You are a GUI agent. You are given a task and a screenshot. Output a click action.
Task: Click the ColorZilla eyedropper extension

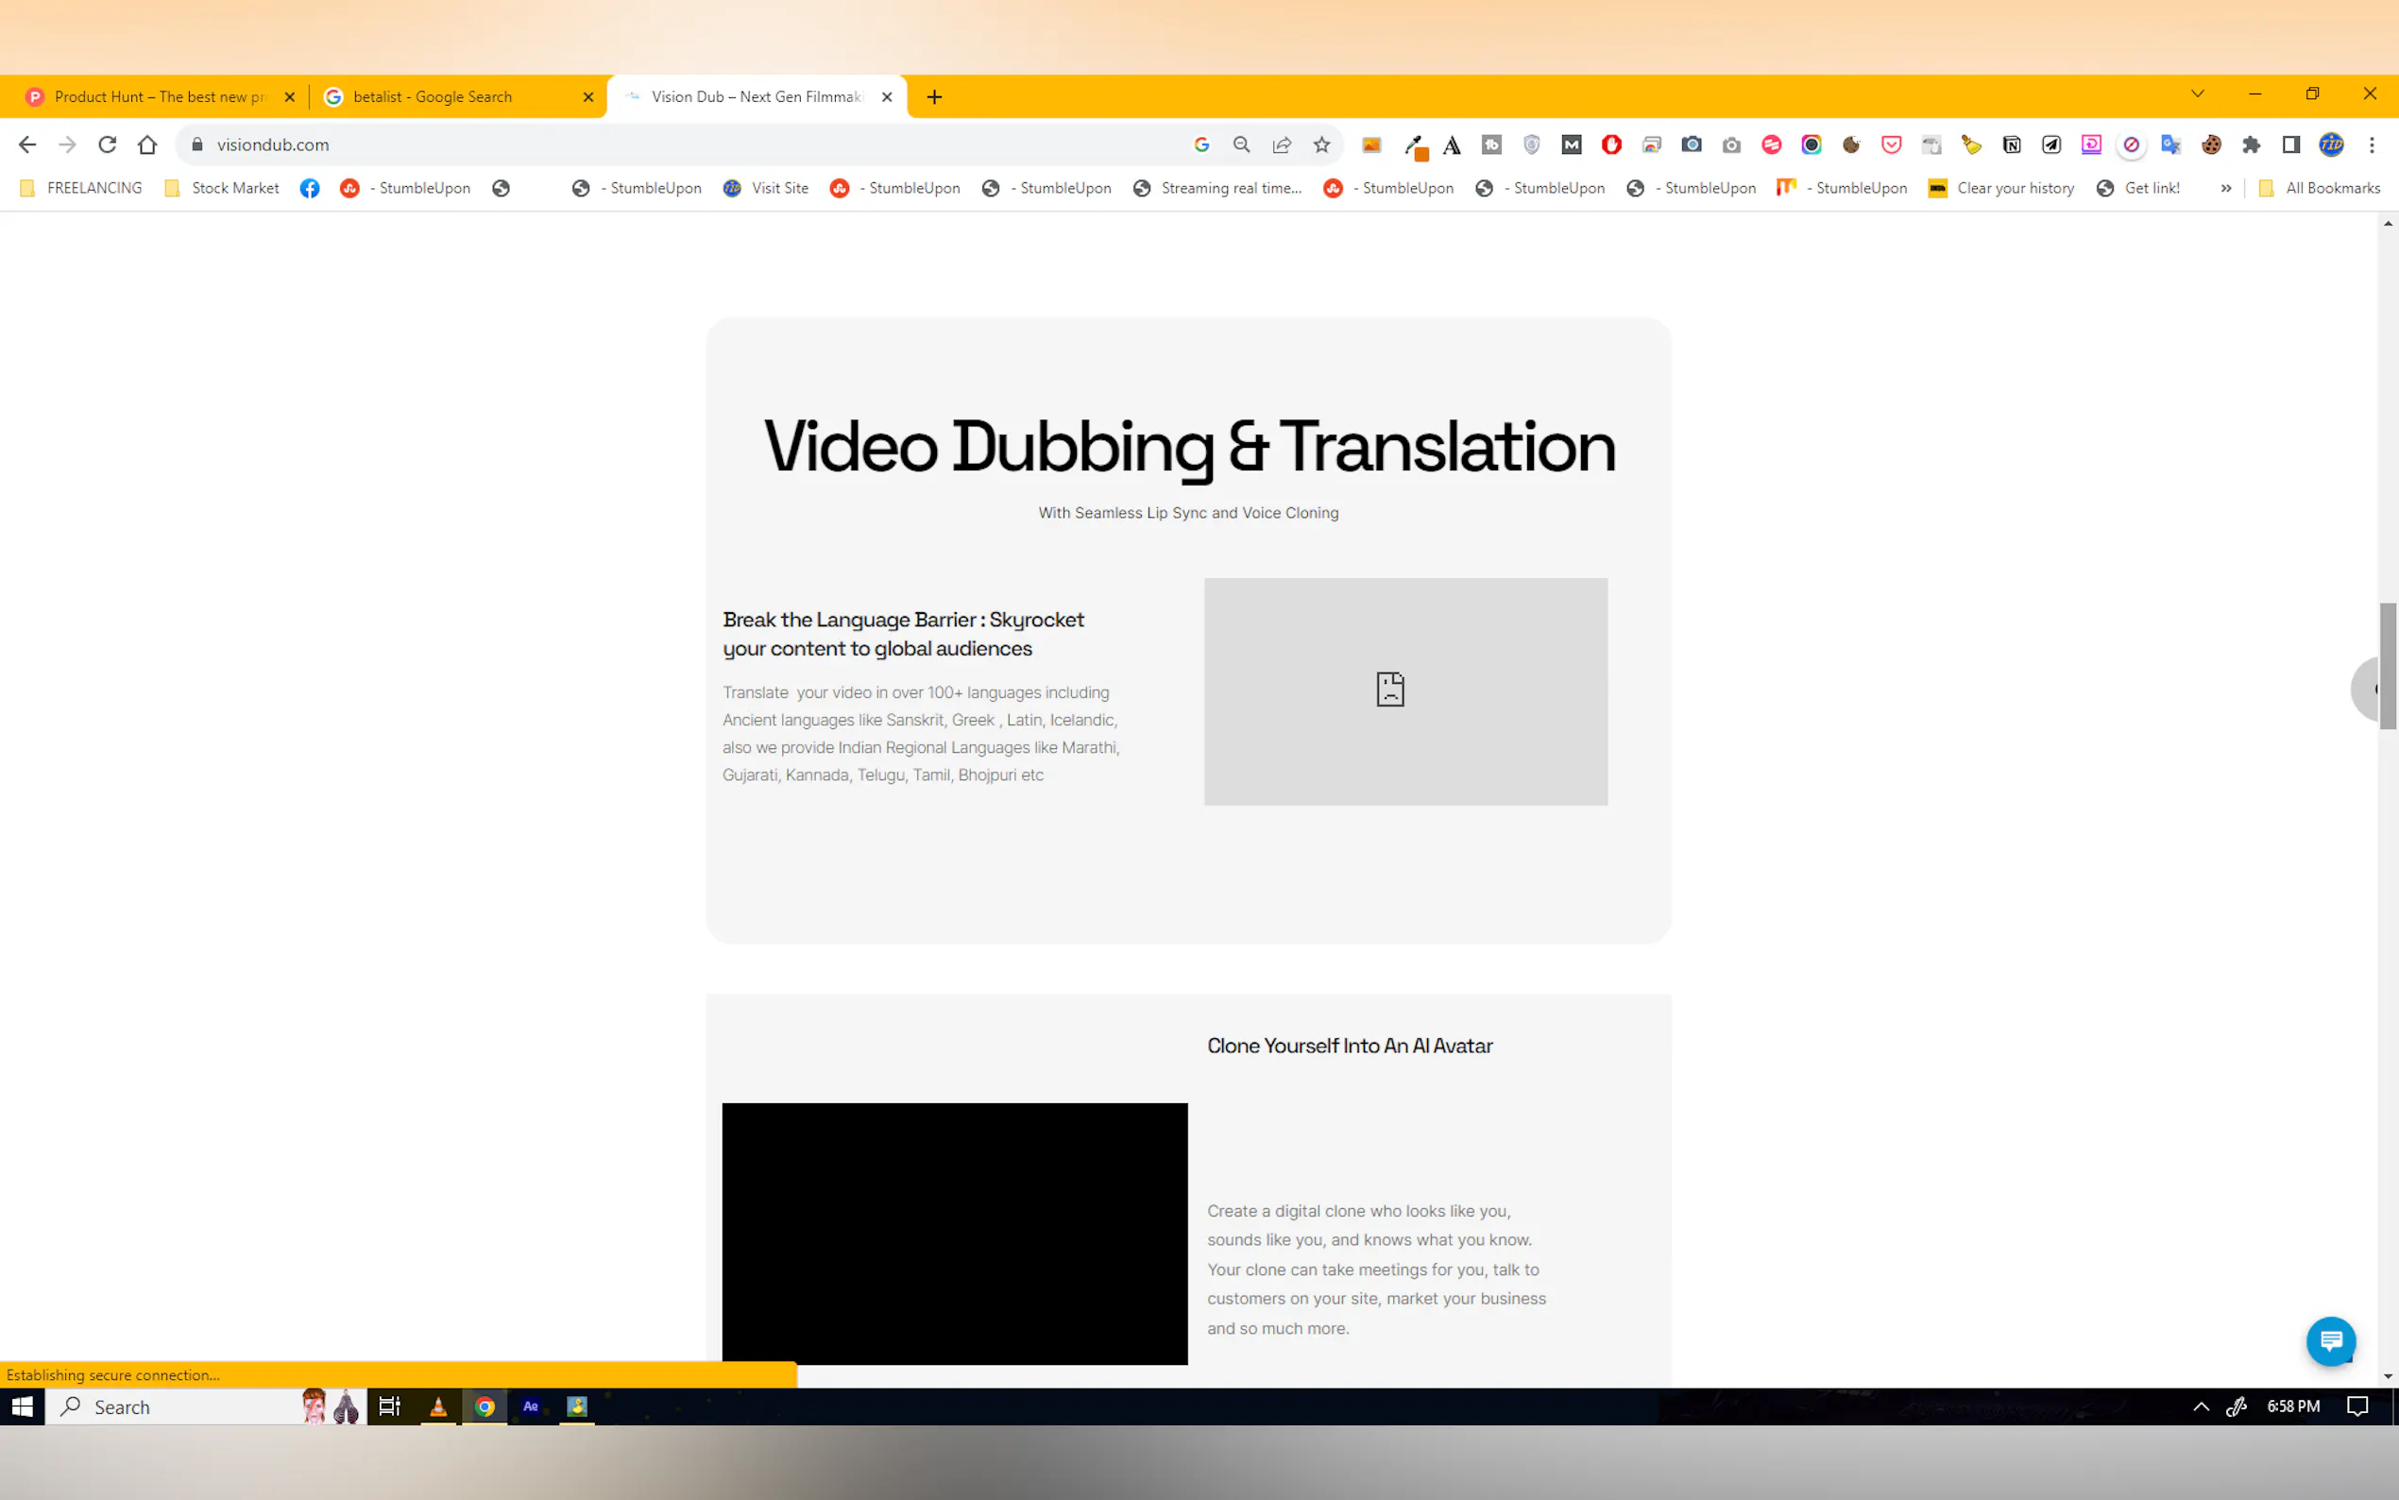click(1414, 145)
